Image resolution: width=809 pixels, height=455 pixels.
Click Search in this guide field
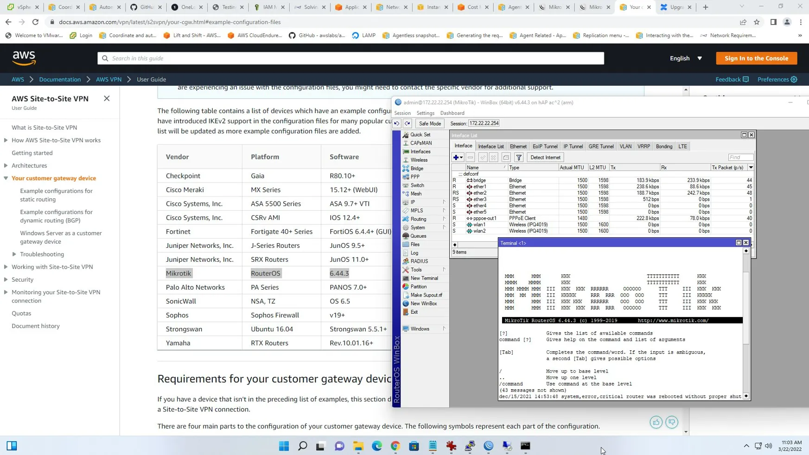coord(350,58)
